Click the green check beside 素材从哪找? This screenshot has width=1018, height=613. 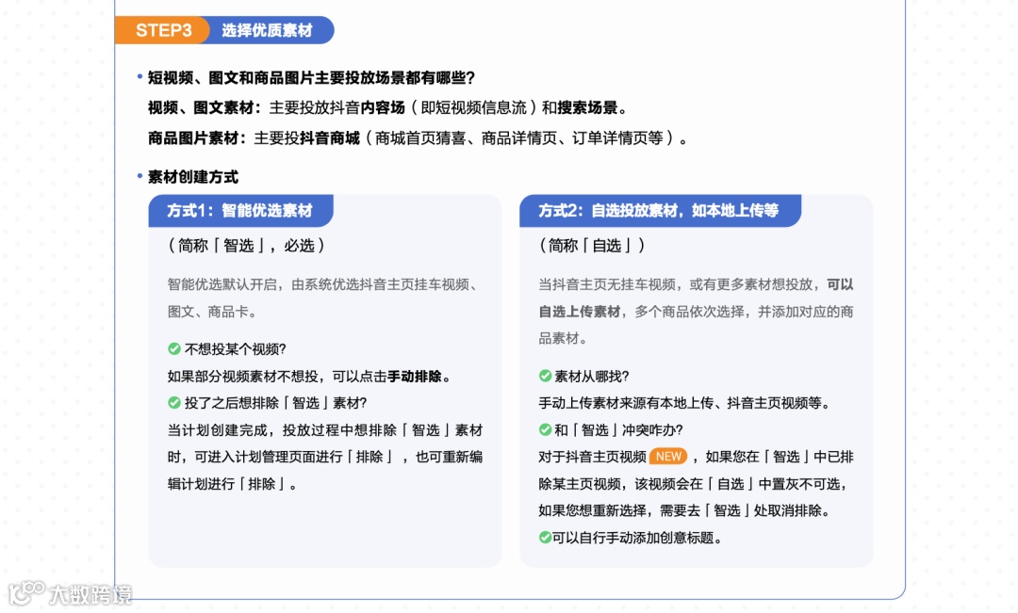[x=546, y=376]
